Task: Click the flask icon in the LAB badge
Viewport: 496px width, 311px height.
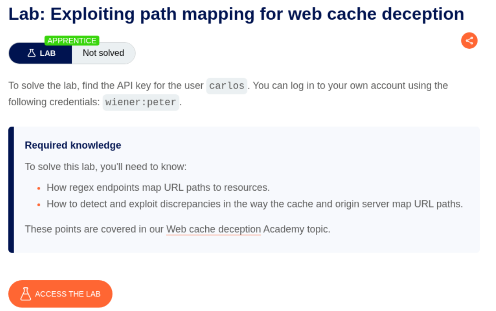Action: click(x=32, y=53)
